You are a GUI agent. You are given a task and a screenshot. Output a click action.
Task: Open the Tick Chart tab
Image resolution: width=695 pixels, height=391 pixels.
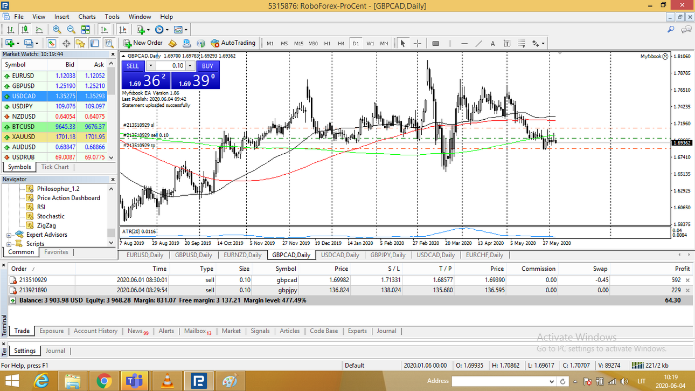tap(55, 167)
